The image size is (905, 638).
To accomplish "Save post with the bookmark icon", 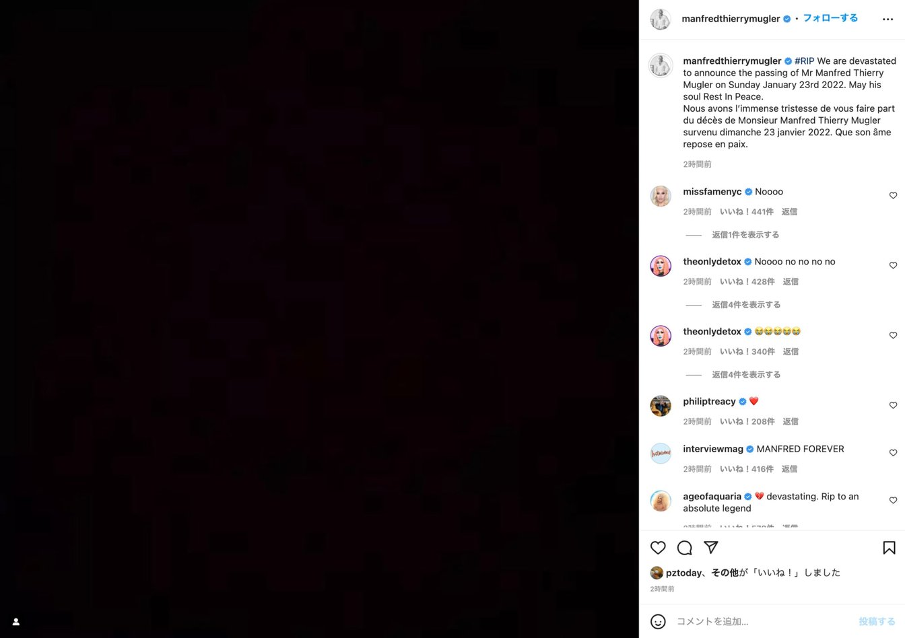I will pos(889,548).
